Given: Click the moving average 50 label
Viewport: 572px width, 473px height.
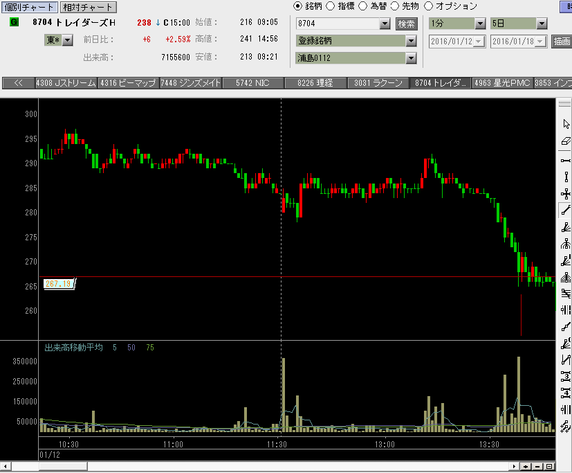Looking at the screenshot, I should coord(131,348).
